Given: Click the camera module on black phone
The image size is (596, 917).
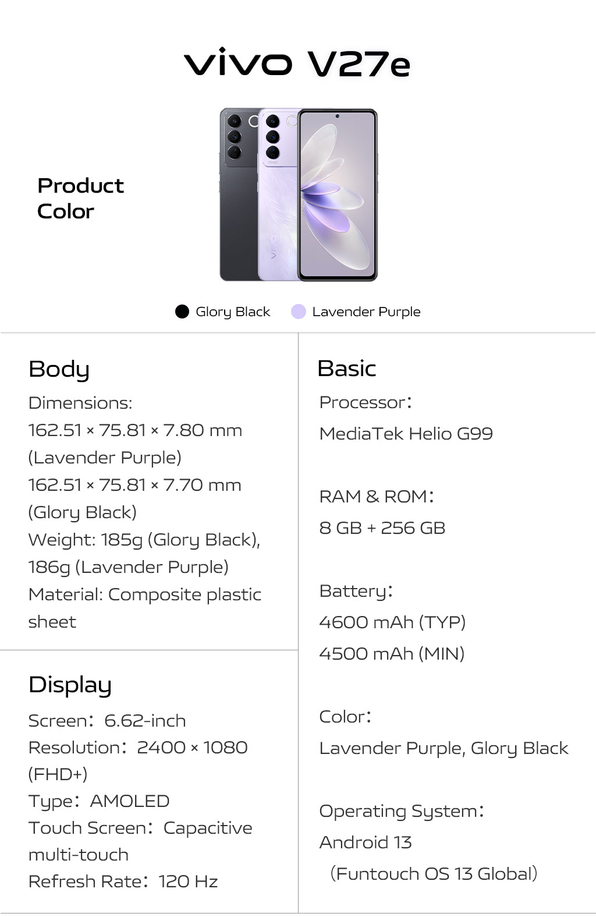Looking at the screenshot, I should (x=235, y=137).
